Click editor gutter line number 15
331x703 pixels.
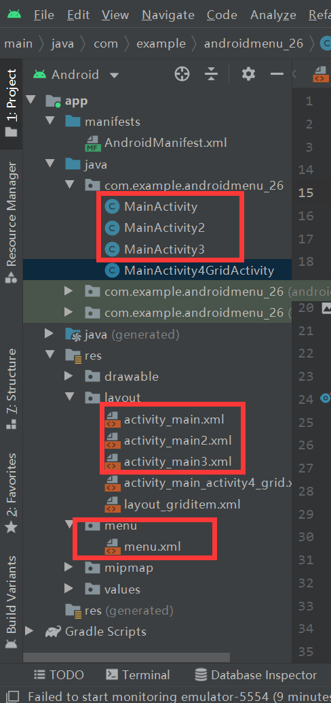[x=306, y=193]
